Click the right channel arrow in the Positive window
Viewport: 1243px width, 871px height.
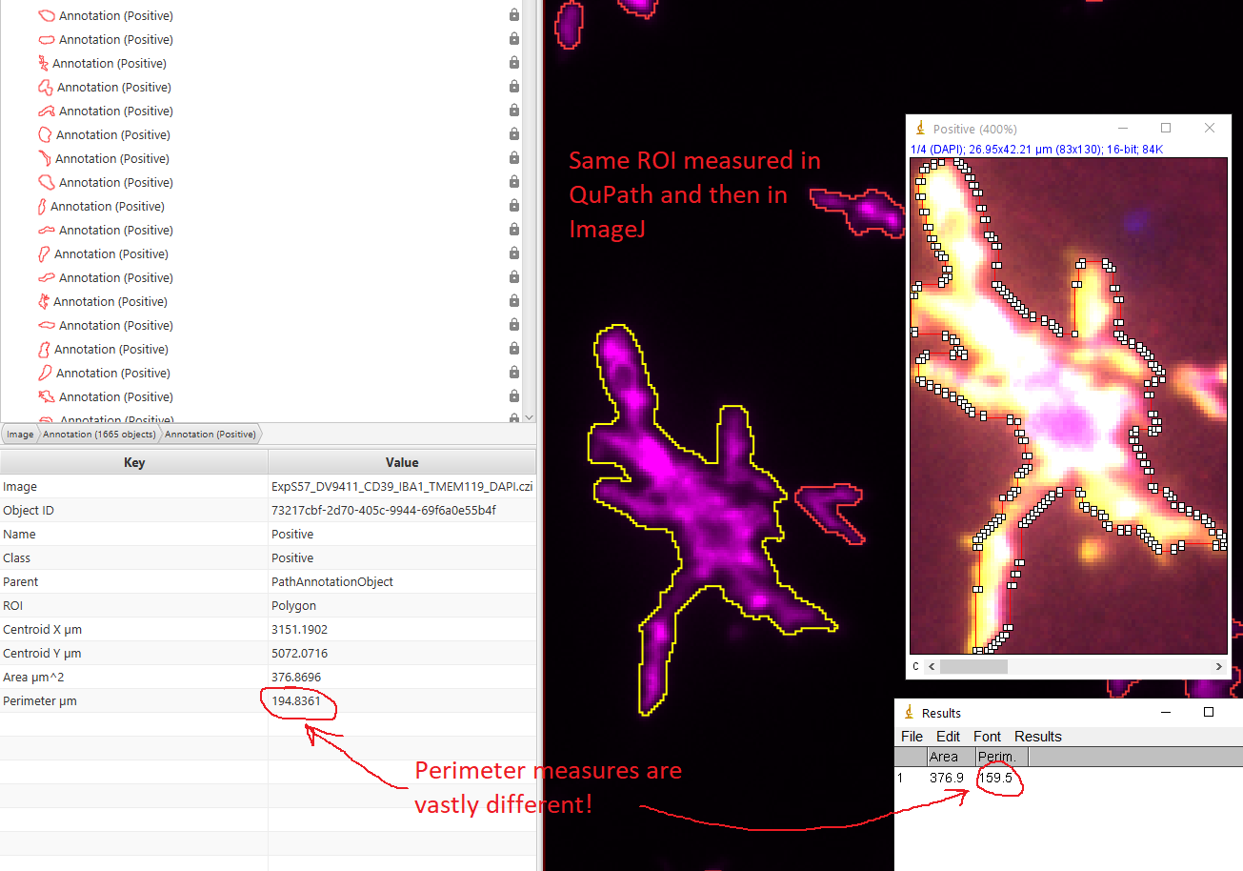[1220, 667]
